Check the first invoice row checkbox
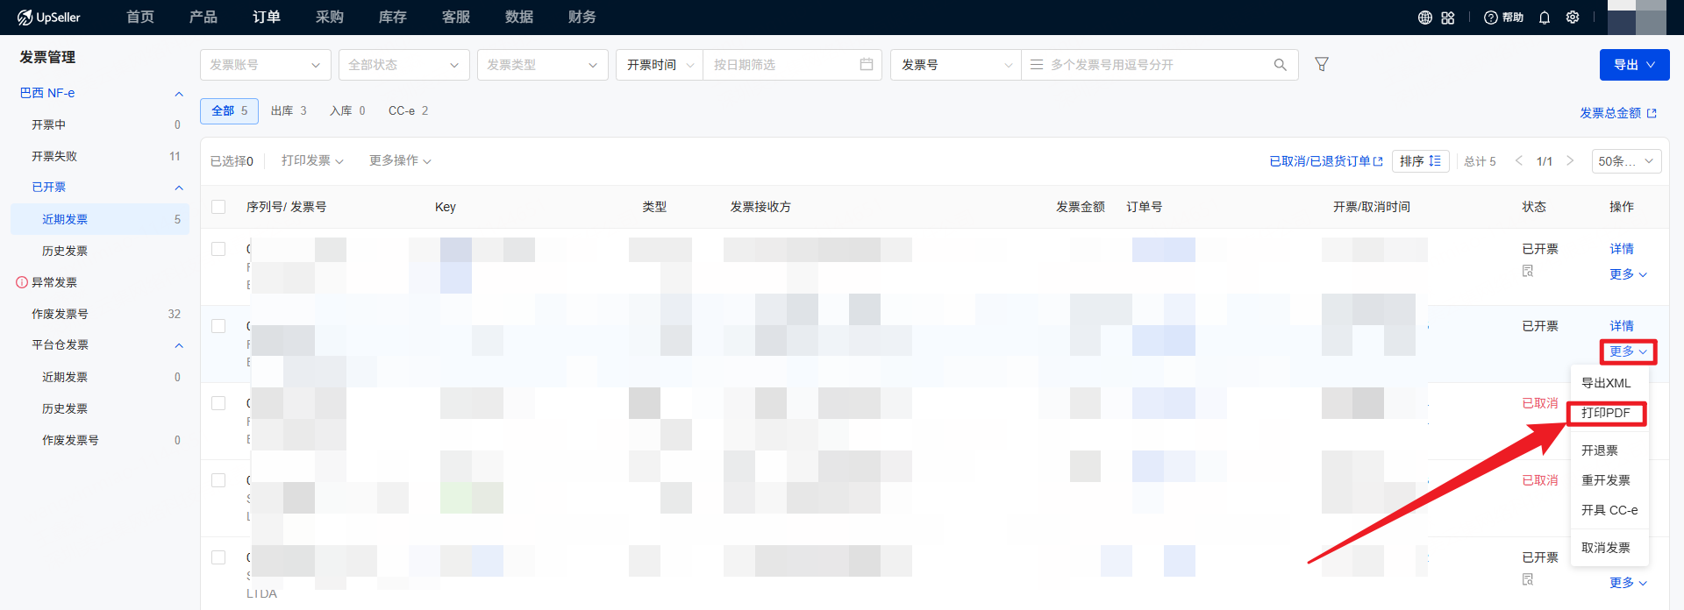 point(218,249)
